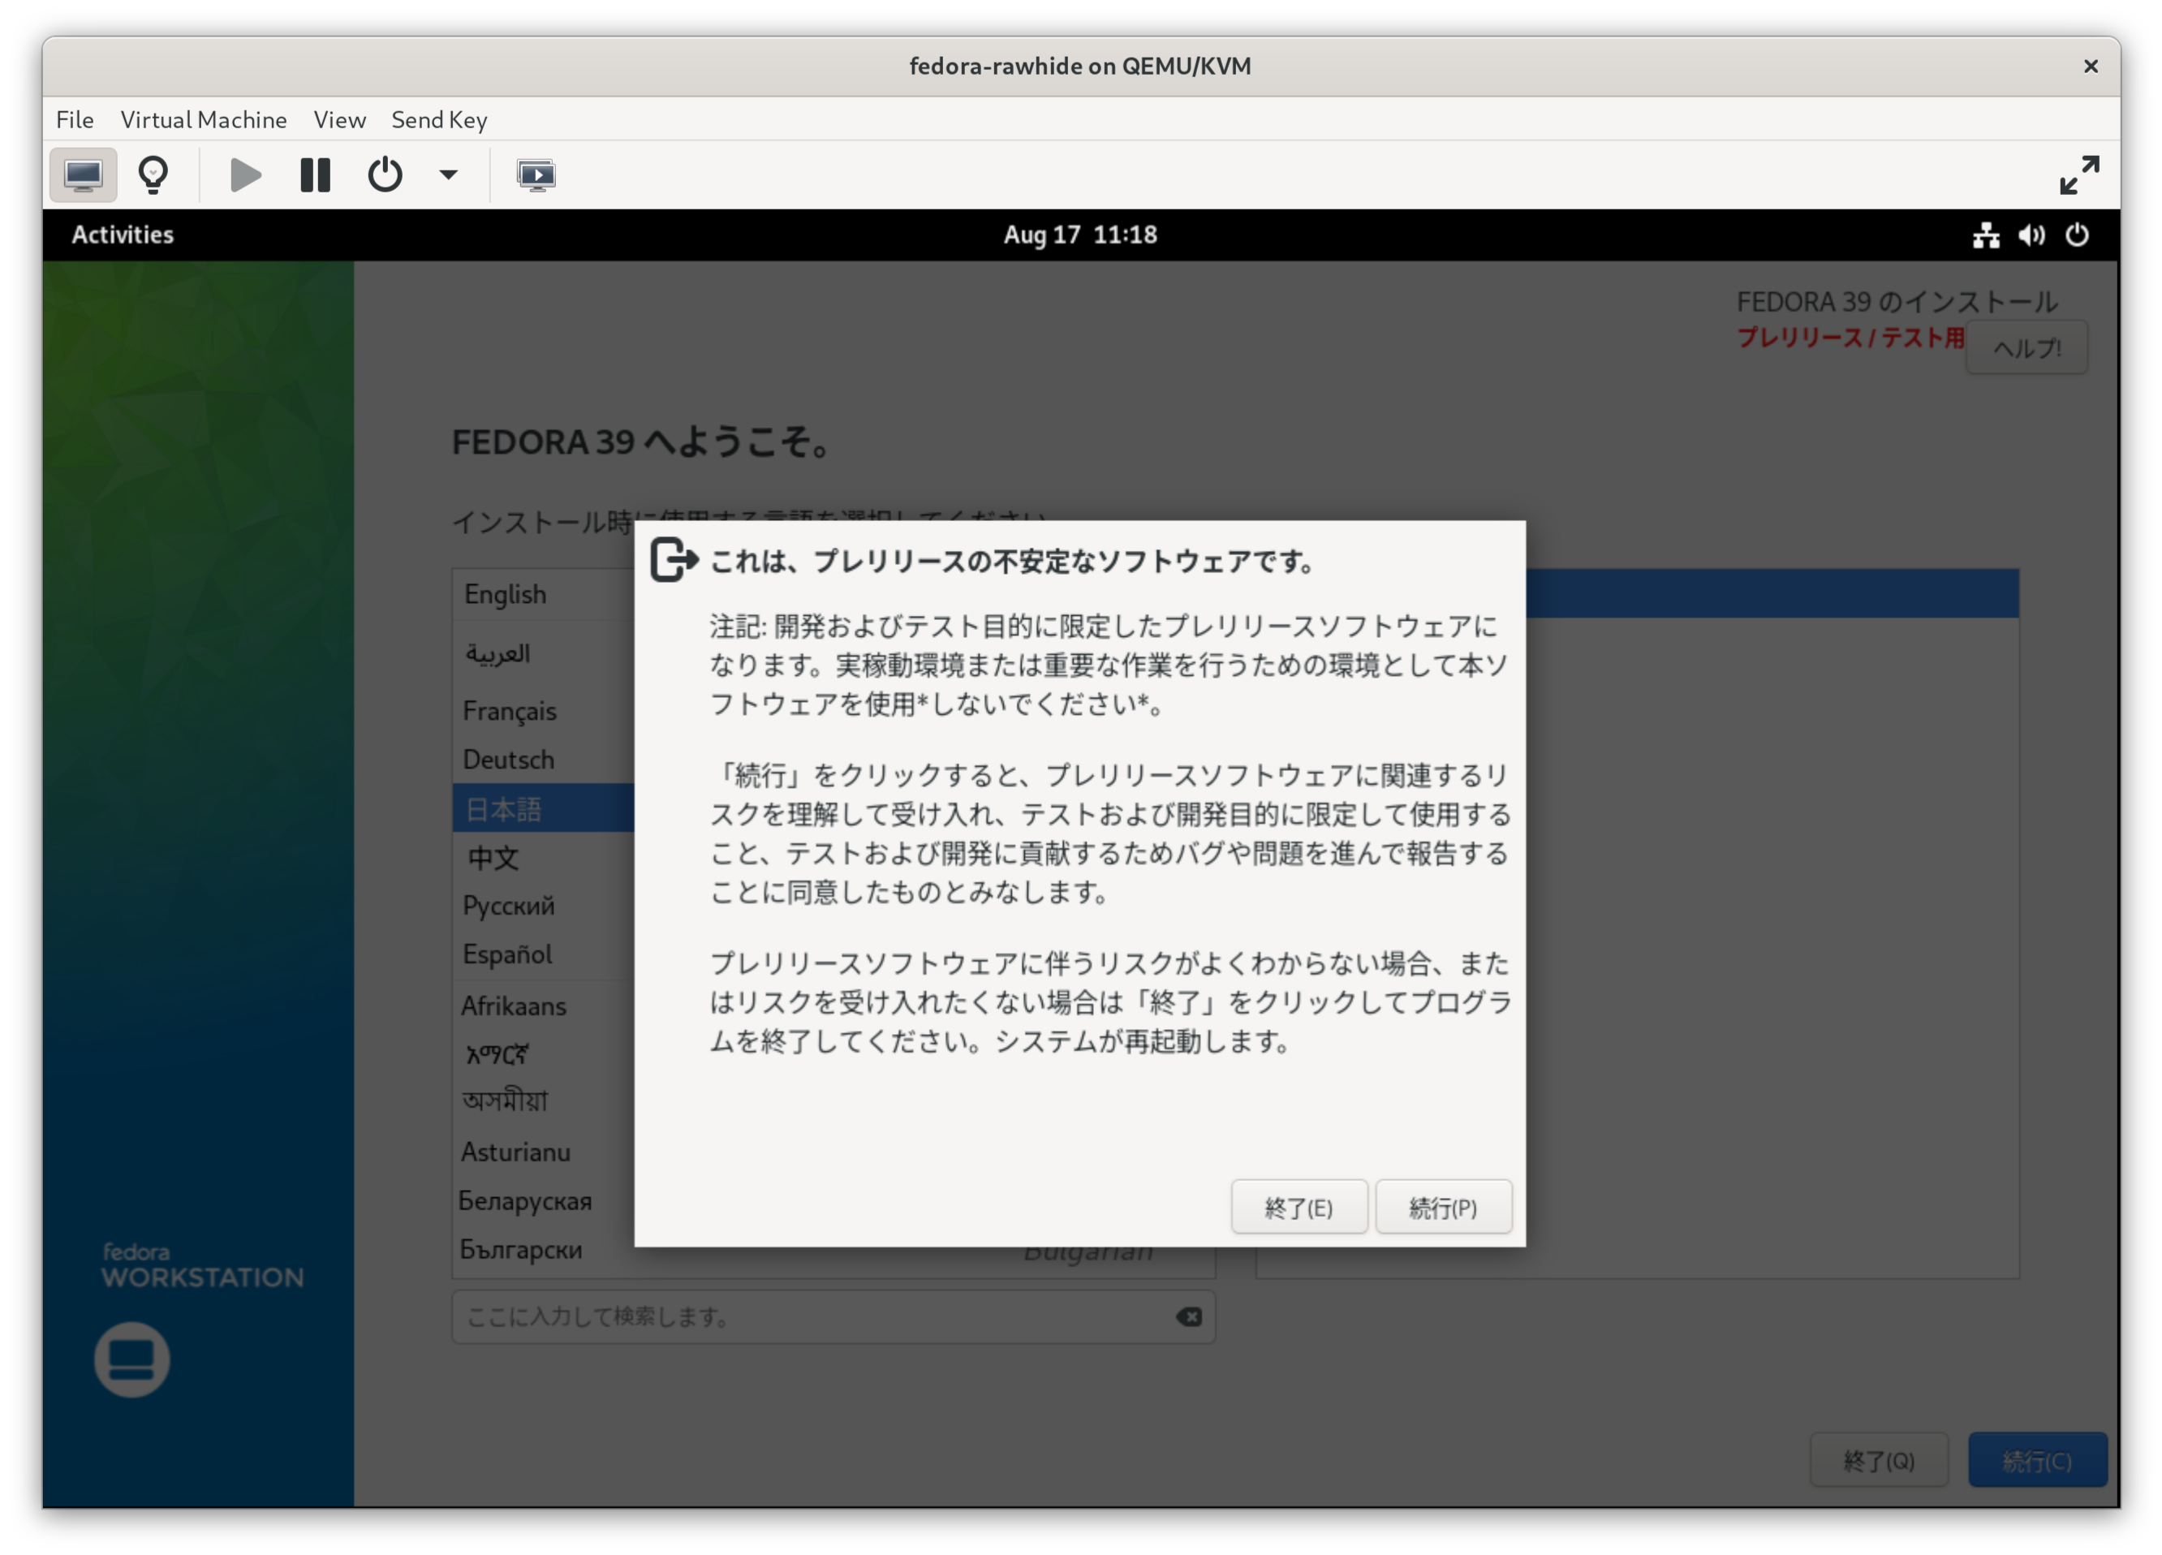This screenshot has height=1555, width=2162.
Task: Expand the shutdown options dropdown arrow
Action: click(x=448, y=174)
